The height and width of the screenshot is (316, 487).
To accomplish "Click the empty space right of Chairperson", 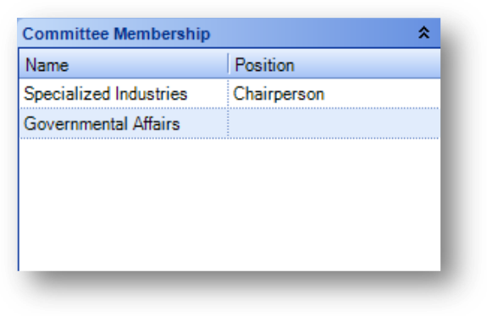I will [x=382, y=94].
